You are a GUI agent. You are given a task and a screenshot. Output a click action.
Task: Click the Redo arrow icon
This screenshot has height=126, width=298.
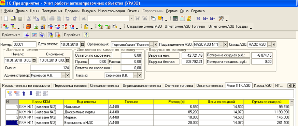[x=75, y=18]
